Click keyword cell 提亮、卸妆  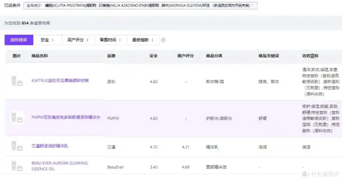(x=269, y=82)
